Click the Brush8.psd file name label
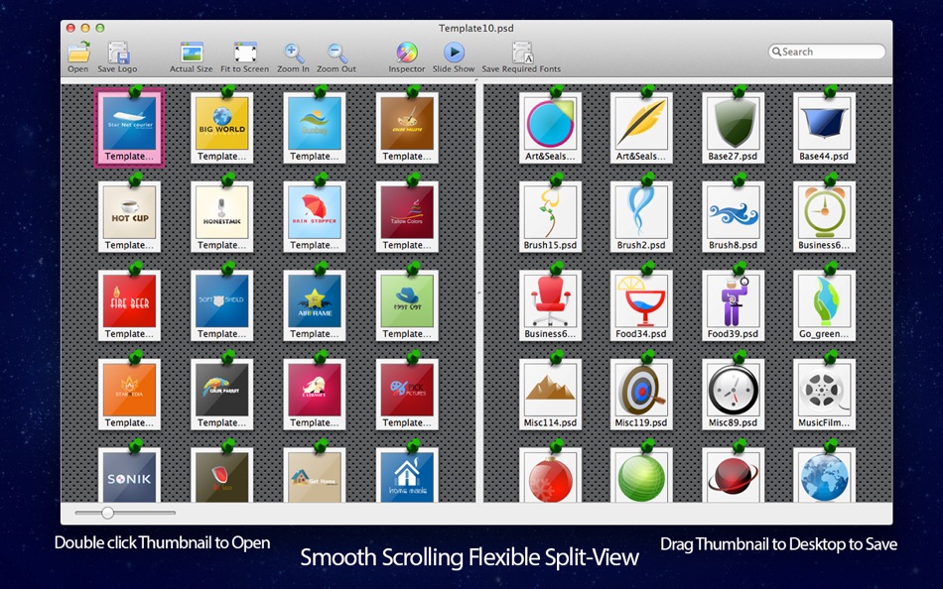 click(x=733, y=245)
